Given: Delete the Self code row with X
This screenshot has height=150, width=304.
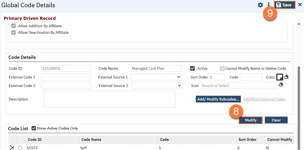Looking at the screenshot, I should [x=12, y=148].
